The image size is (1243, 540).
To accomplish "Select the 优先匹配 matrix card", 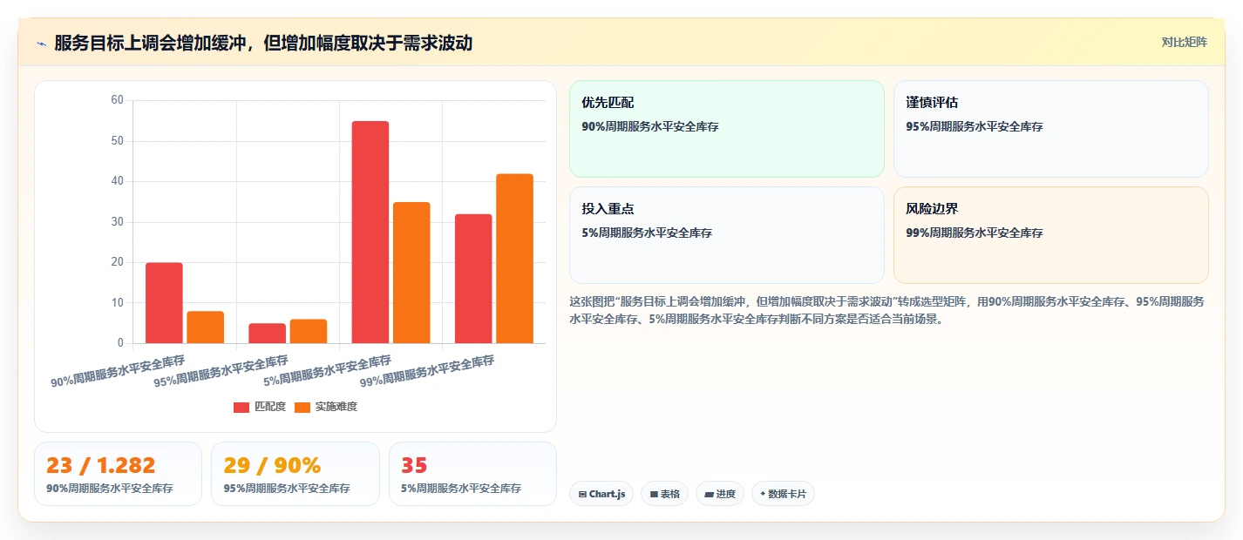I will coord(727,129).
